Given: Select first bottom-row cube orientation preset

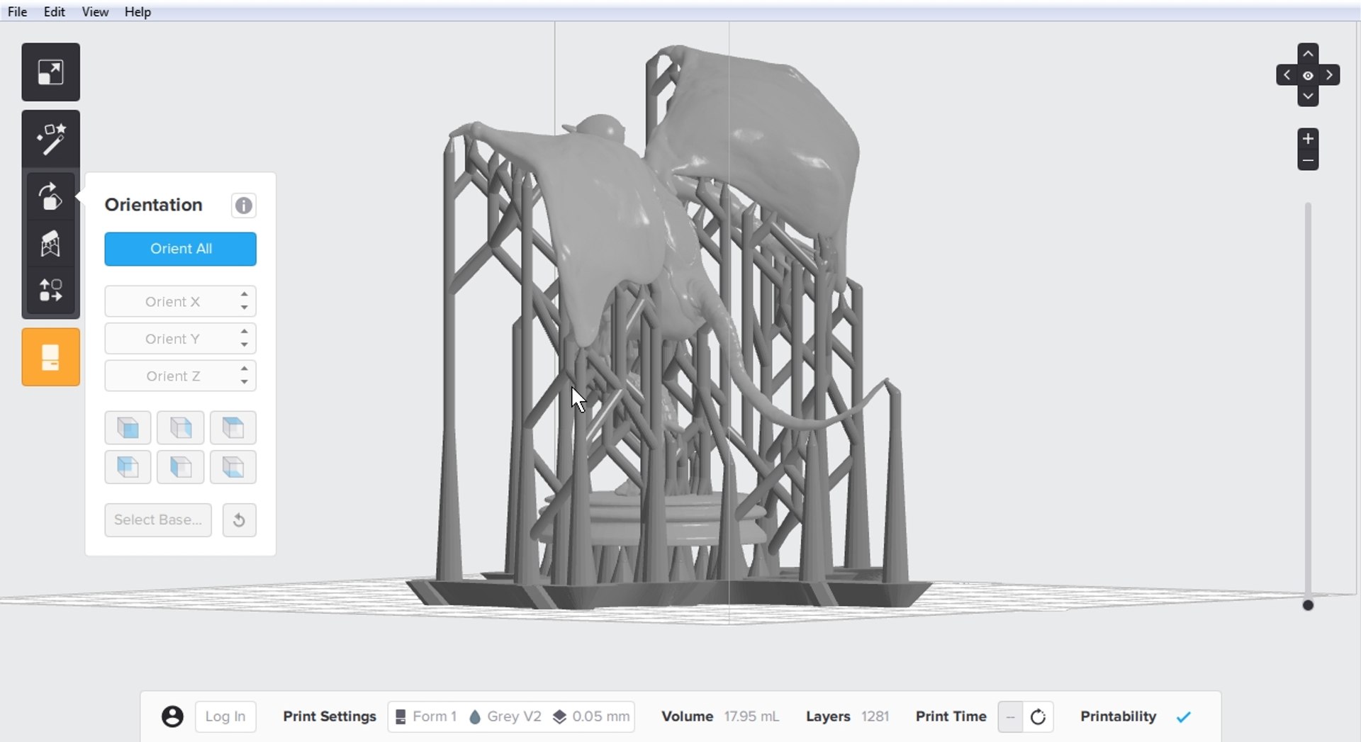Looking at the screenshot, I should [x=128, y=467].
